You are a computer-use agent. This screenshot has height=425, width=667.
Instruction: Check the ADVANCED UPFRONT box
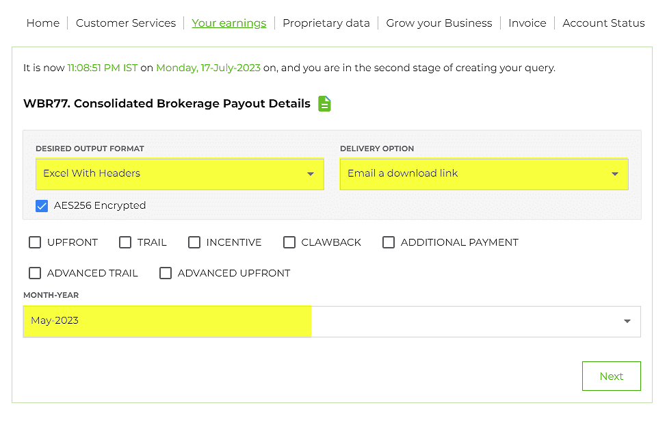[166, 273]
